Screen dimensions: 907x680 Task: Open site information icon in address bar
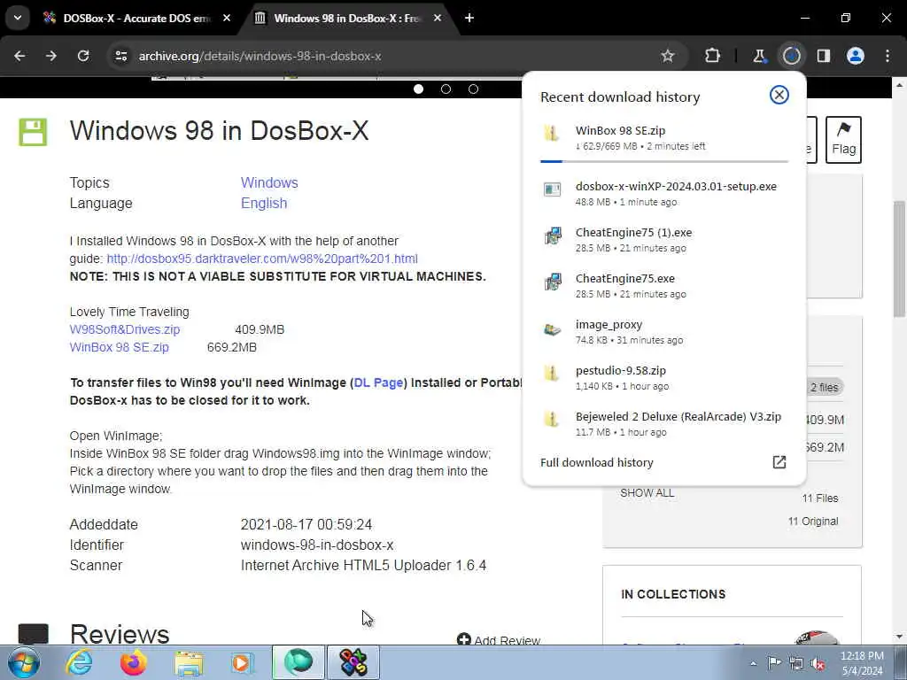pos(120,56)
